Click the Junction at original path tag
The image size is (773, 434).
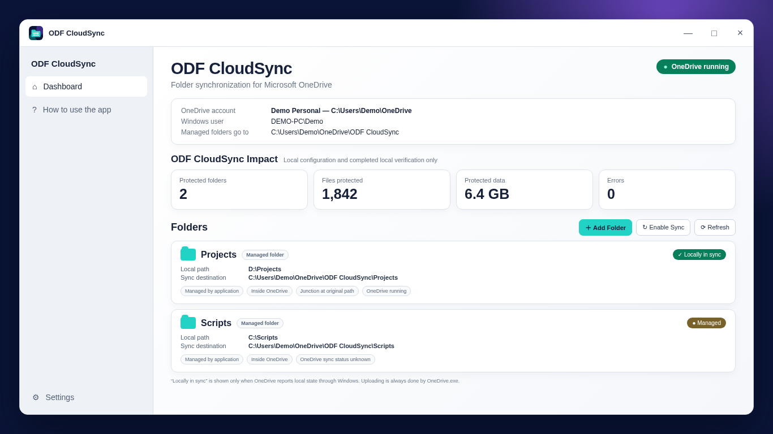click(x=327, y=291)
